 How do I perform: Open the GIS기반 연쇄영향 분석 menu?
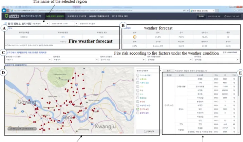tap(99, 16)
